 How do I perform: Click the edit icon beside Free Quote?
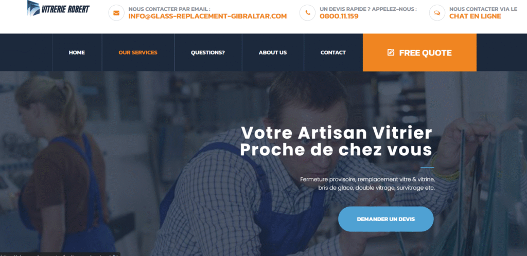point(391,52)
